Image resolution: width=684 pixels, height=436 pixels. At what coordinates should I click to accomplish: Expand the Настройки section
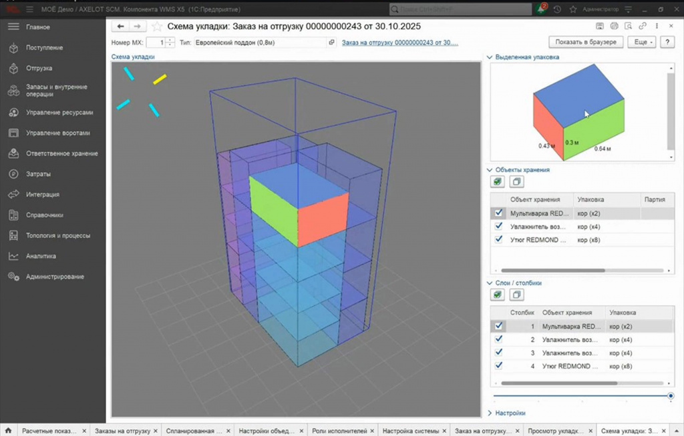point(506,413)
